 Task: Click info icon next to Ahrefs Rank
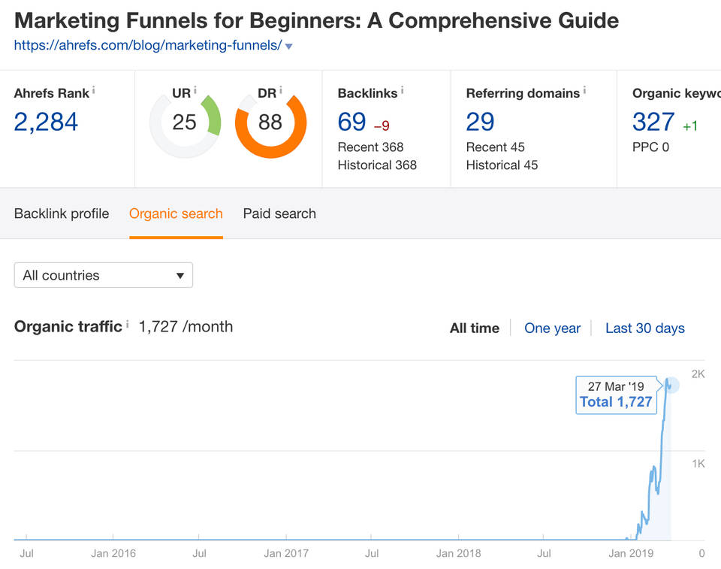coord(94,90)
